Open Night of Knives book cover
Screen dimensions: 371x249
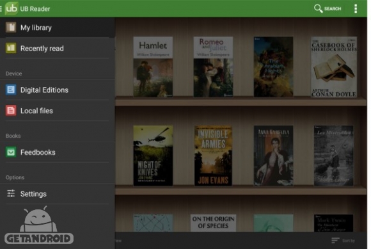pos(153,156)
